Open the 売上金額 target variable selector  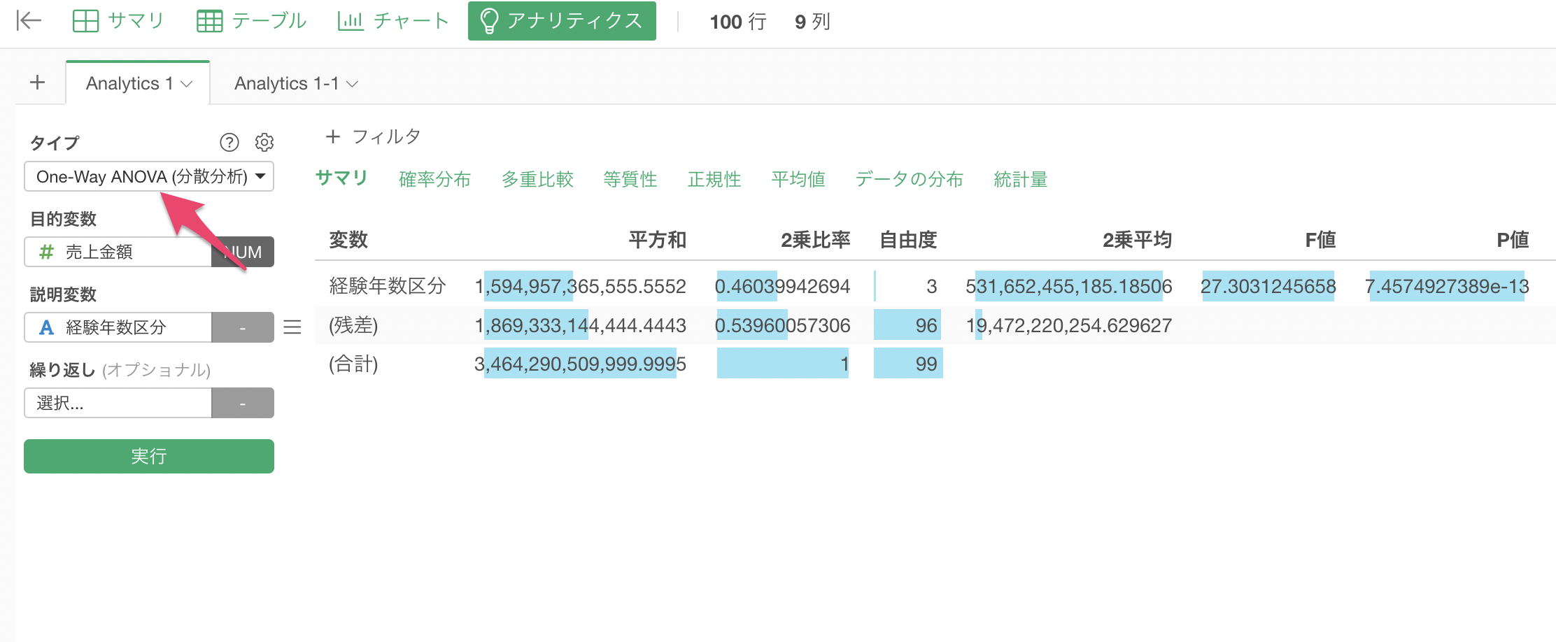point(118,252)
